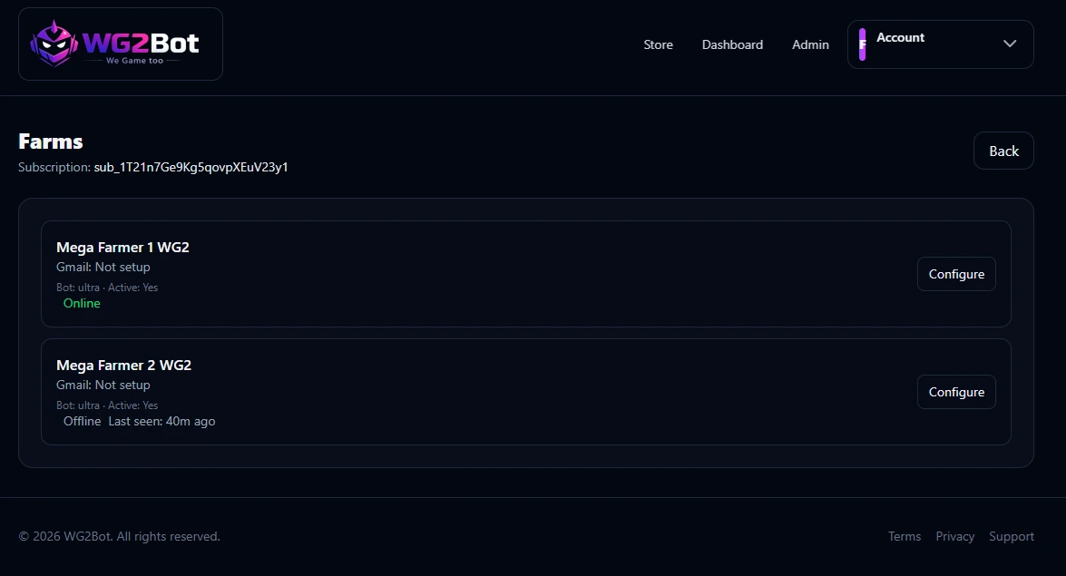Switch to the Dashboard section
This screenshot has width=1066, height=576.
732,44
